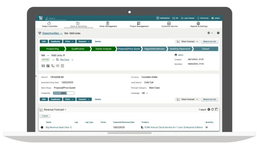Open the Customer Service menu
Viewport: 259px width, 149px height.
pyautogui.click(x=170, y=24)
